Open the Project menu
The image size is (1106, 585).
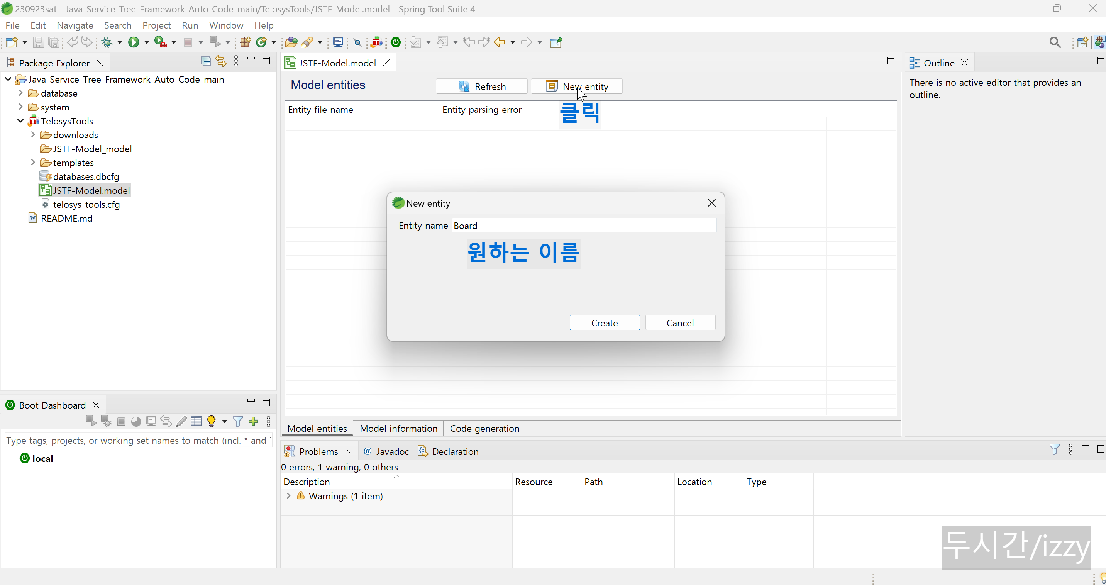click(157, 25)
